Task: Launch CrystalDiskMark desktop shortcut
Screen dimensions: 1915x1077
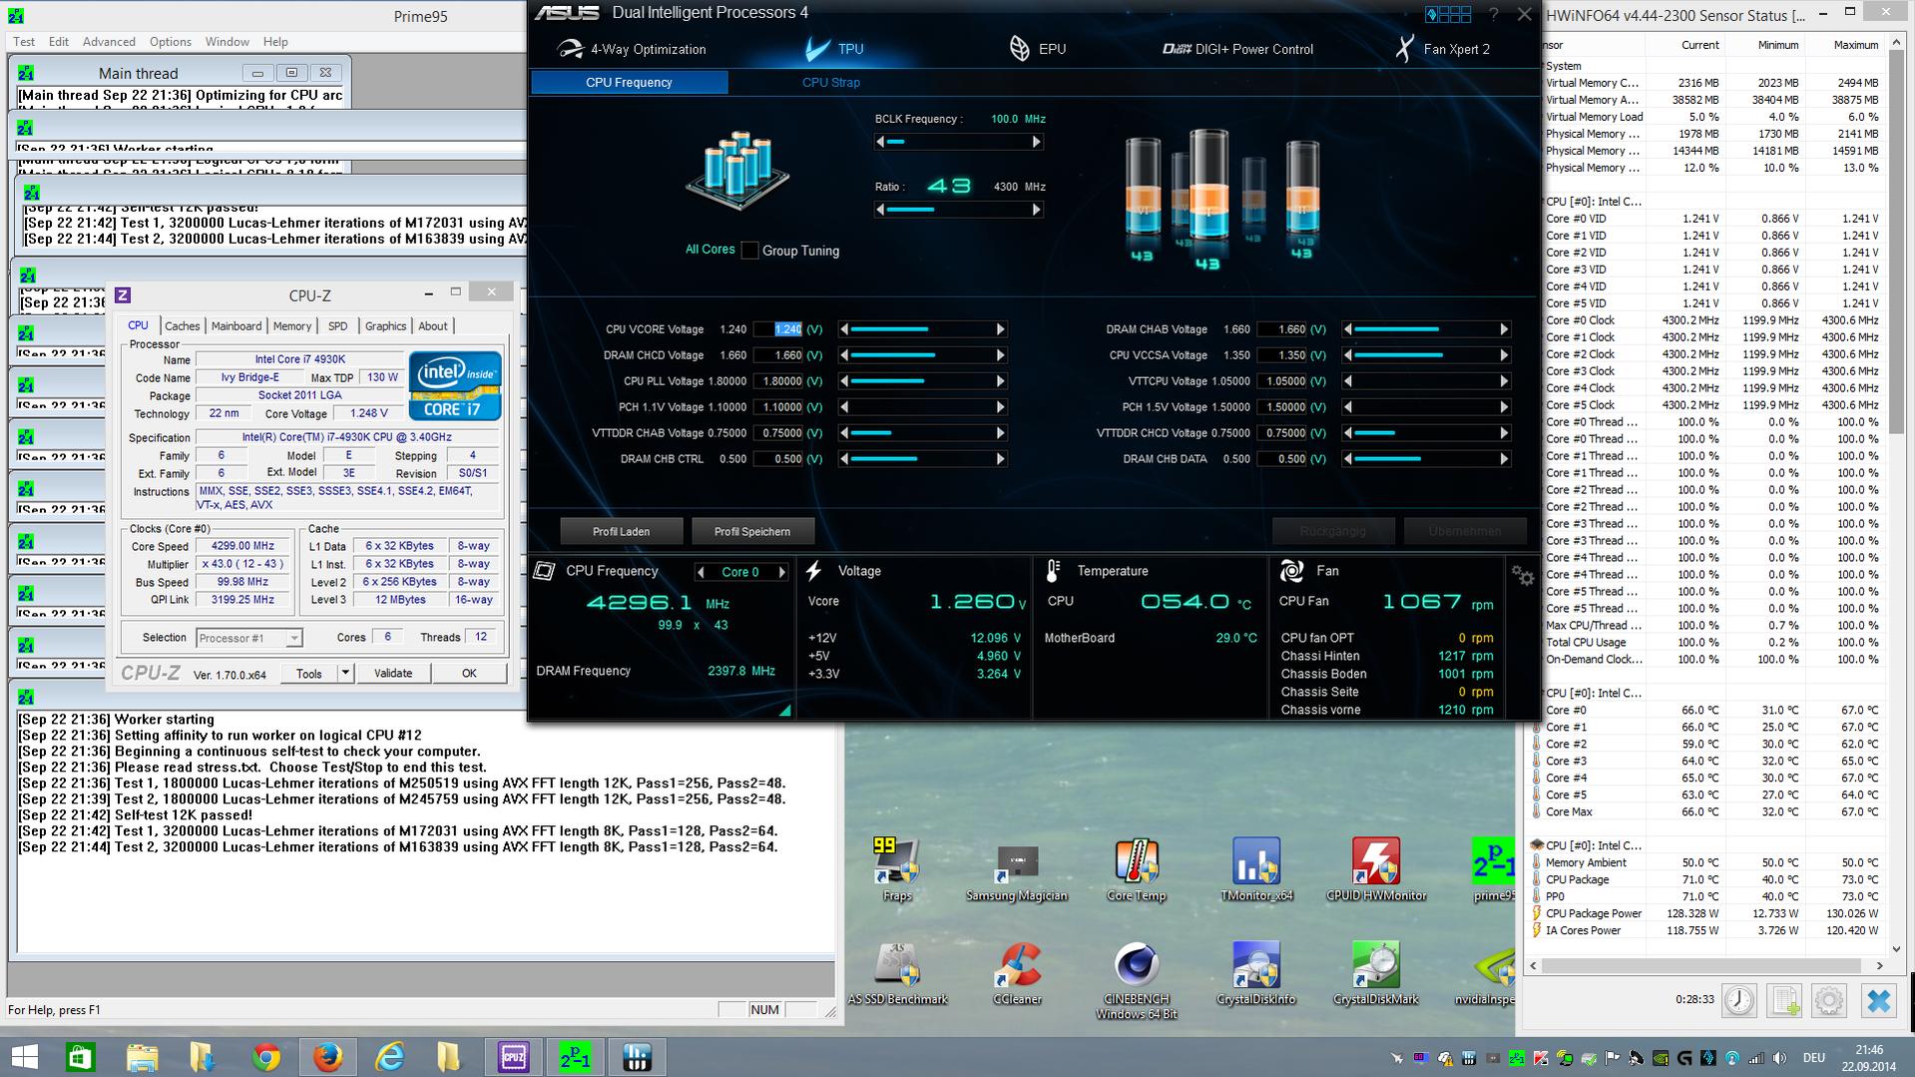Action: click(1376, 972)
